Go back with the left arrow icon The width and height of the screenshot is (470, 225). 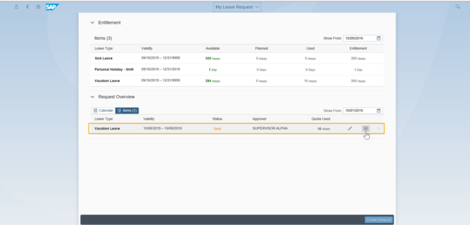coord(27,6)
